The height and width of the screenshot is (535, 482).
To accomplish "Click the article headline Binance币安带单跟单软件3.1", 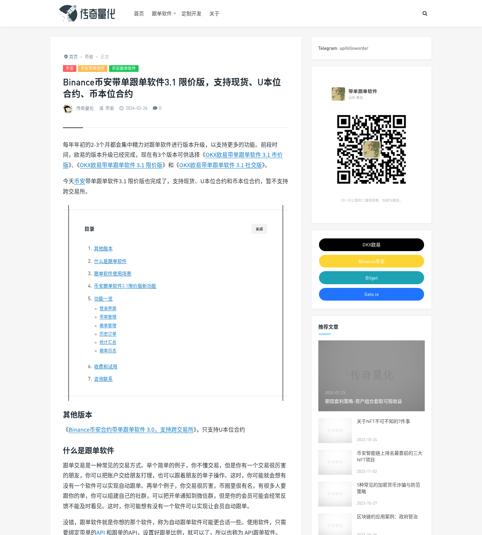I will point(172,88).
